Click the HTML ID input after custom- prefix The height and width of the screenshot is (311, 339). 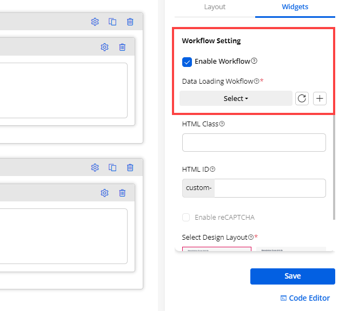[x=270, y=188]
